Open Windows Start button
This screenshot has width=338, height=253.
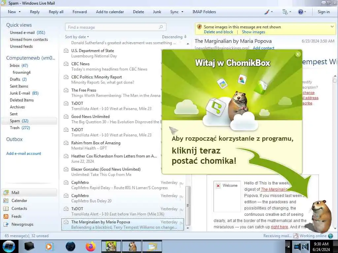9,246
